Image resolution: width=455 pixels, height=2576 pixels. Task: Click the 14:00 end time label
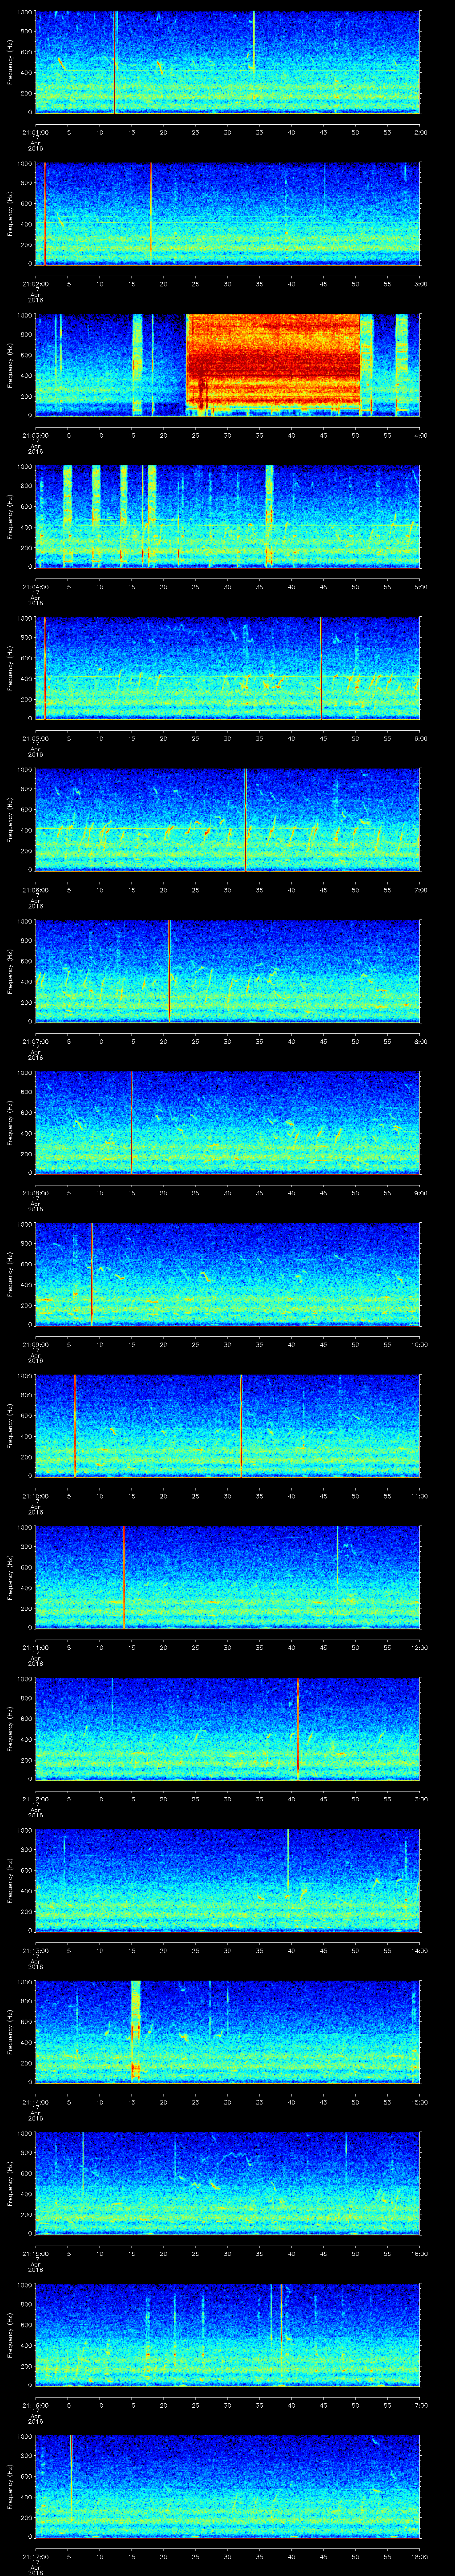(419, 1950)
